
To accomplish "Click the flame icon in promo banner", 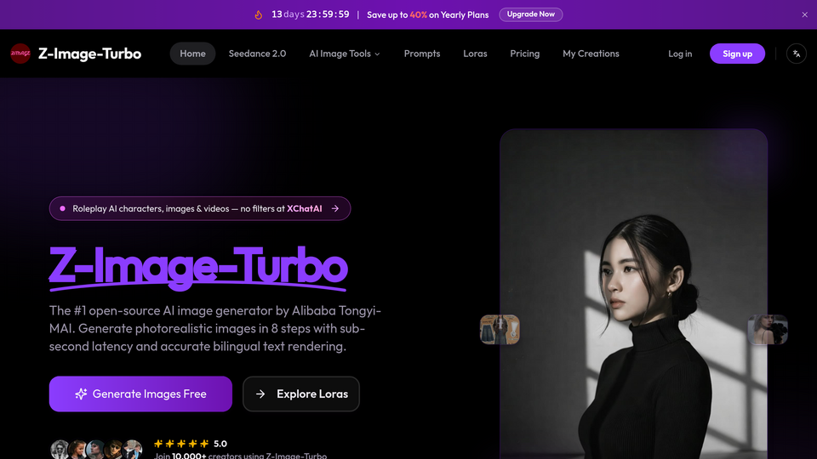I will pos(259,14).
